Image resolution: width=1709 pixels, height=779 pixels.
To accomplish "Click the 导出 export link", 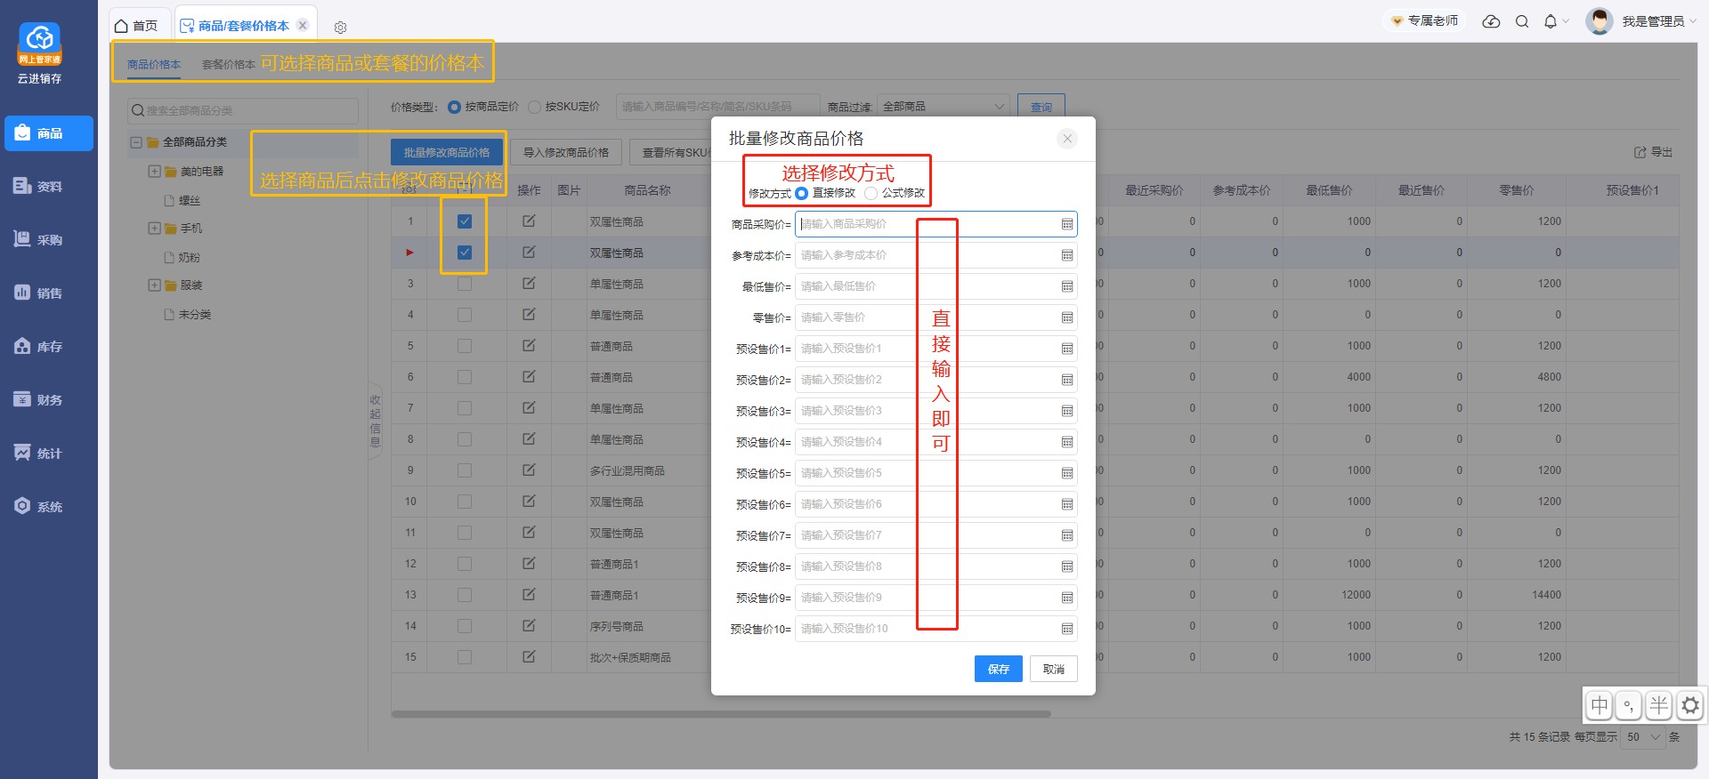I will [1654, 152].
